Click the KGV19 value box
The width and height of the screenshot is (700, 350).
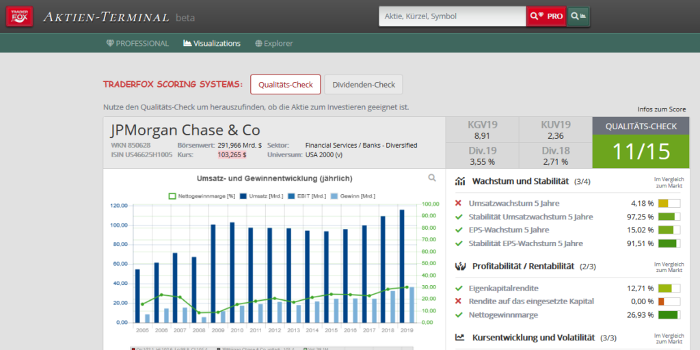[x=482, y=129]
